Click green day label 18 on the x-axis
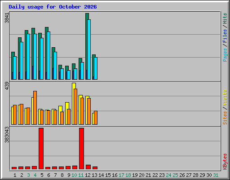The height and width of the screenshot is (180, 230). [128, 175]
